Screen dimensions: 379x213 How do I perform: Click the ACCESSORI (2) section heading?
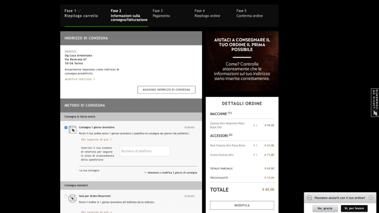click(x=221, y=136)
